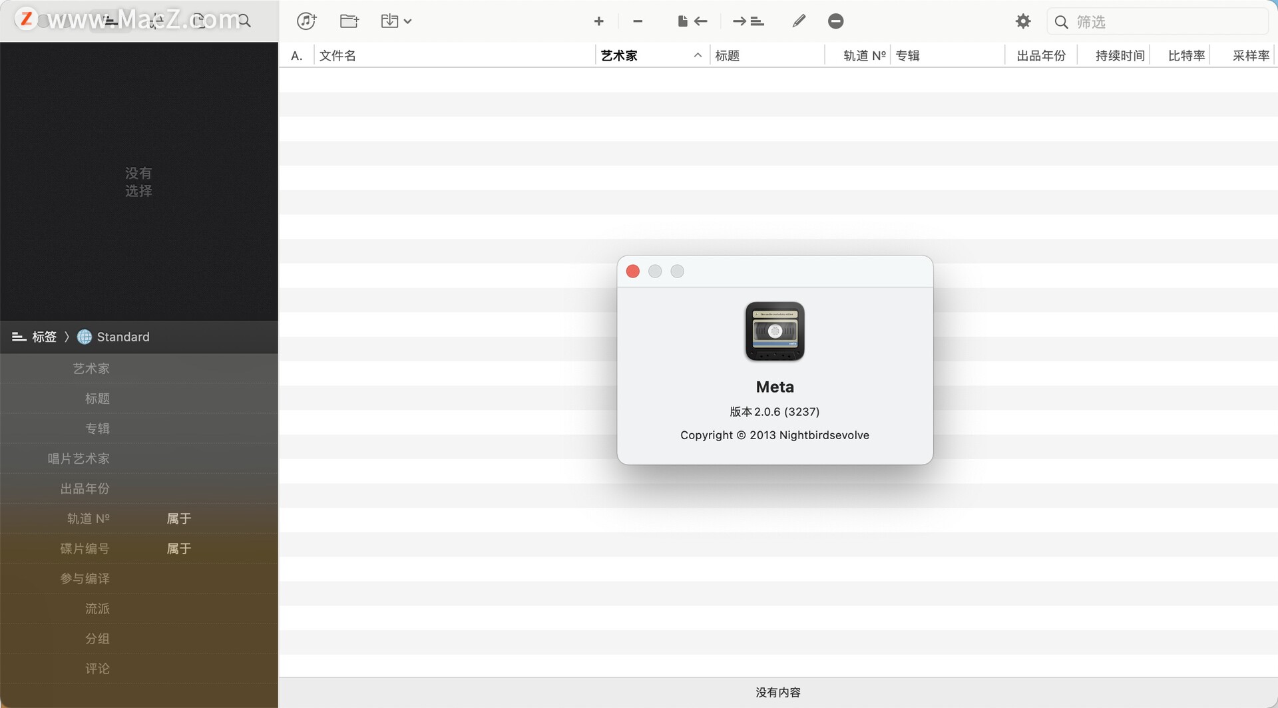Click the 分组 field in sidebar
Image resolution: width=1278 pixels, height=708 pixels.
(139, 638)
